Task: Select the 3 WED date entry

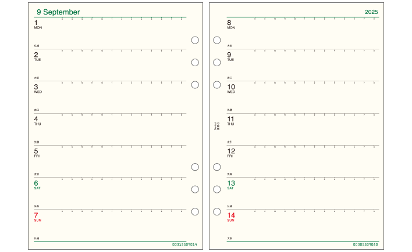Action: pos(38,89)
